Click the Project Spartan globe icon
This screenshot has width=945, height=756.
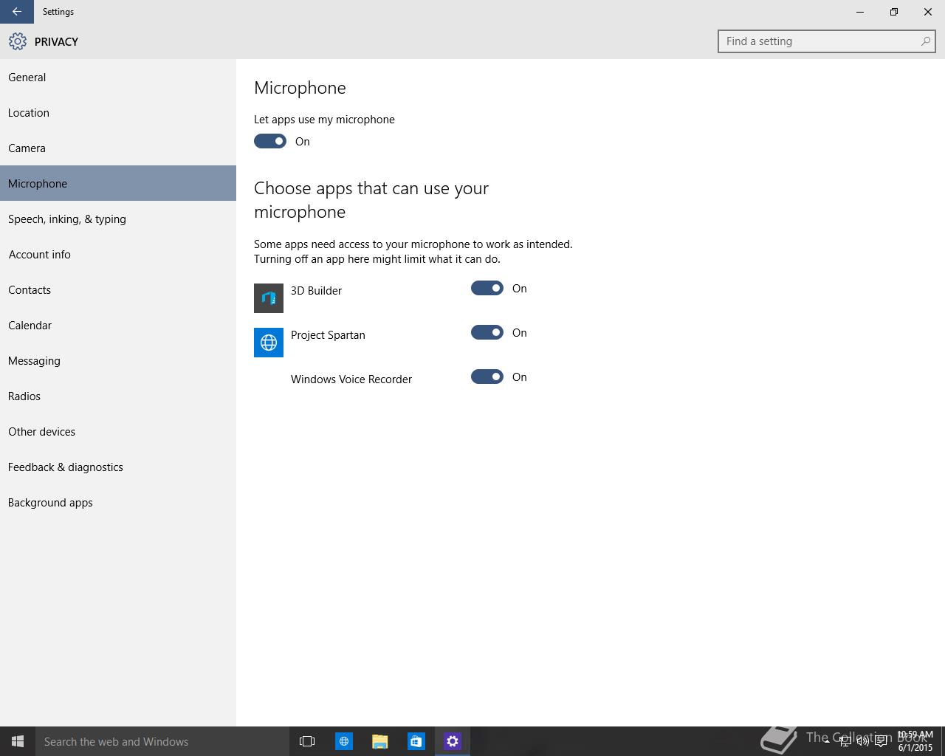coord(269,343)
